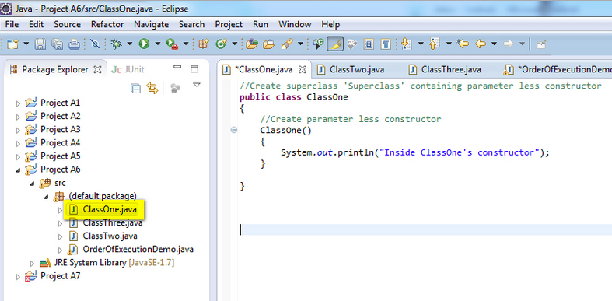Toggle Link with Editor in Package Explorer
This screenshot has height=301, width=612.
click(x=152, y=89)
